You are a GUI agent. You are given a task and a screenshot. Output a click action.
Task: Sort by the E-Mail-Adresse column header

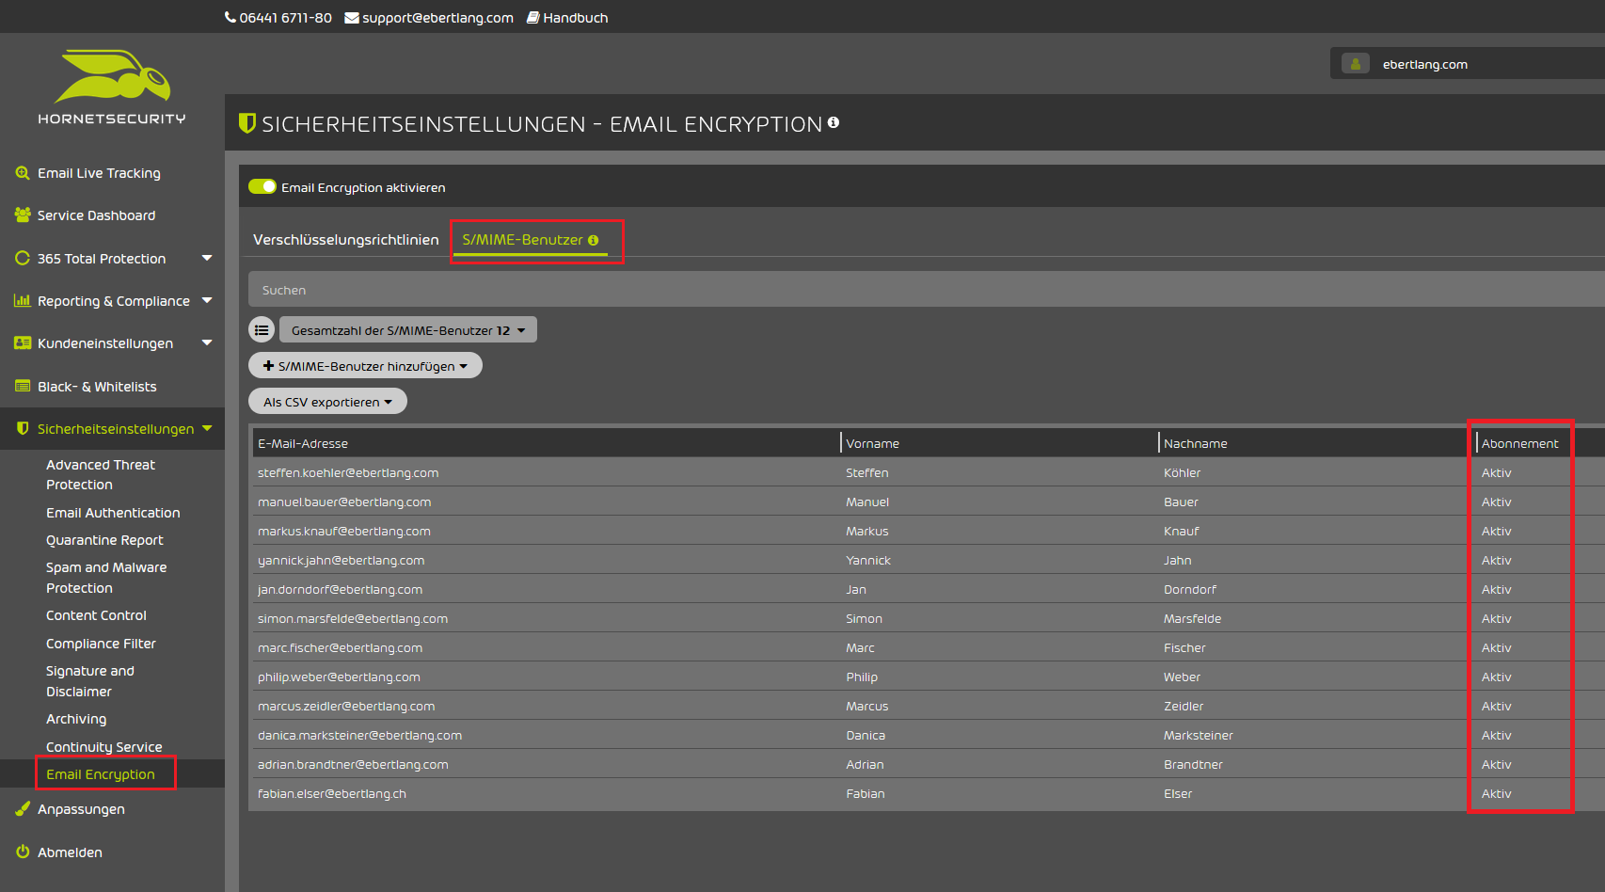click(303, 443)
